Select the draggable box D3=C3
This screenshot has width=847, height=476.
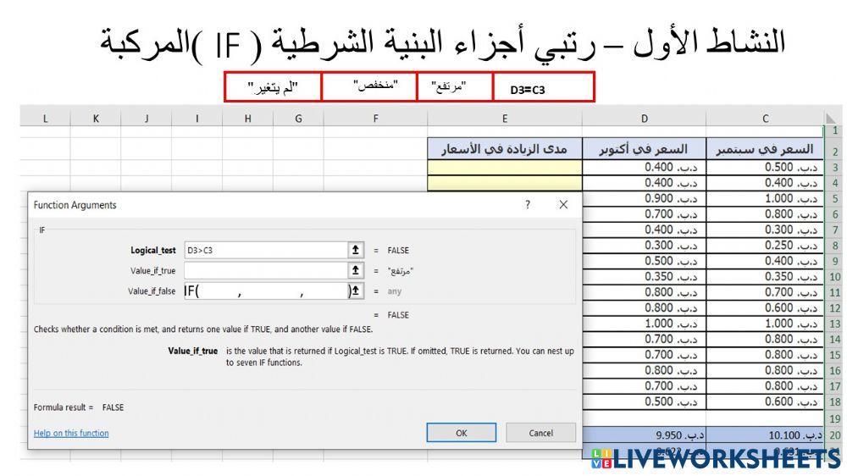[544, 86]
